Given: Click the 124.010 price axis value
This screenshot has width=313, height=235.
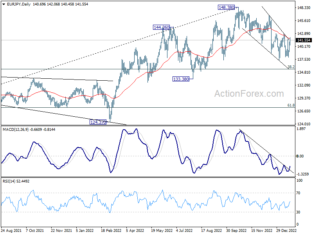Looking at the screenshot, I should click(x=304, y=124).
